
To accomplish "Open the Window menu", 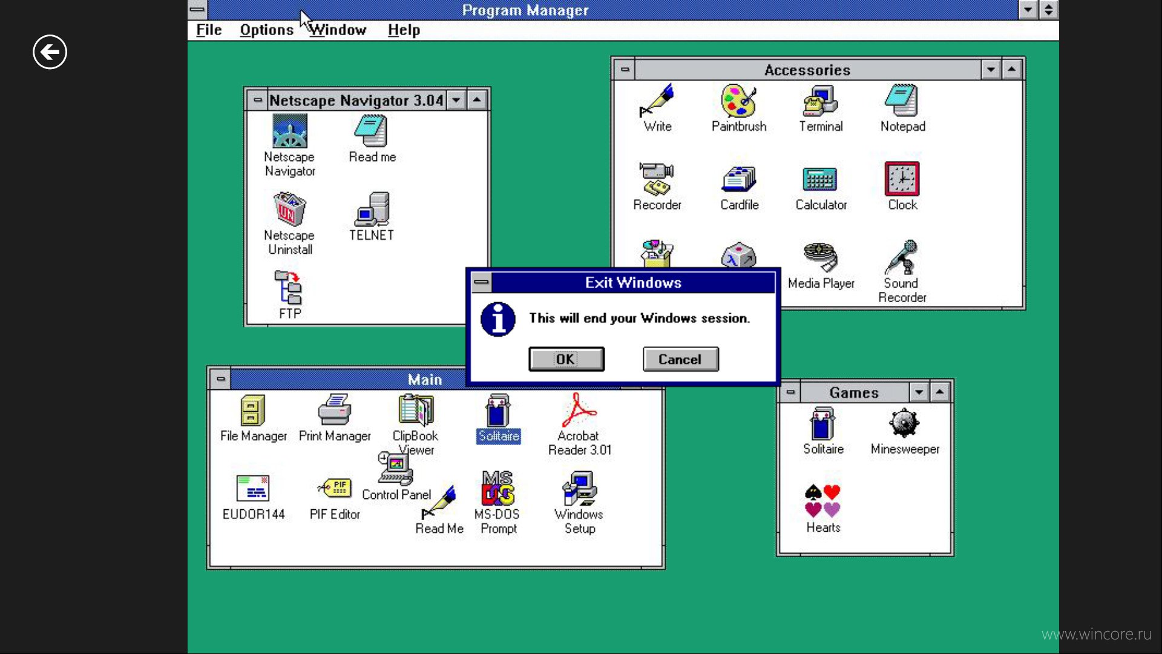I will [338, 30].
